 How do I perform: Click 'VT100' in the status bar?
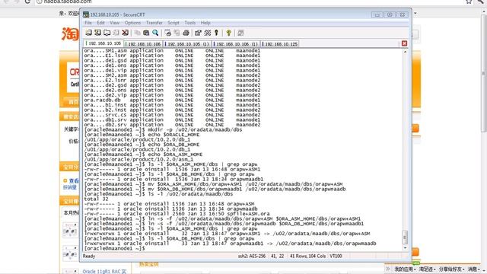coord(336,256)
